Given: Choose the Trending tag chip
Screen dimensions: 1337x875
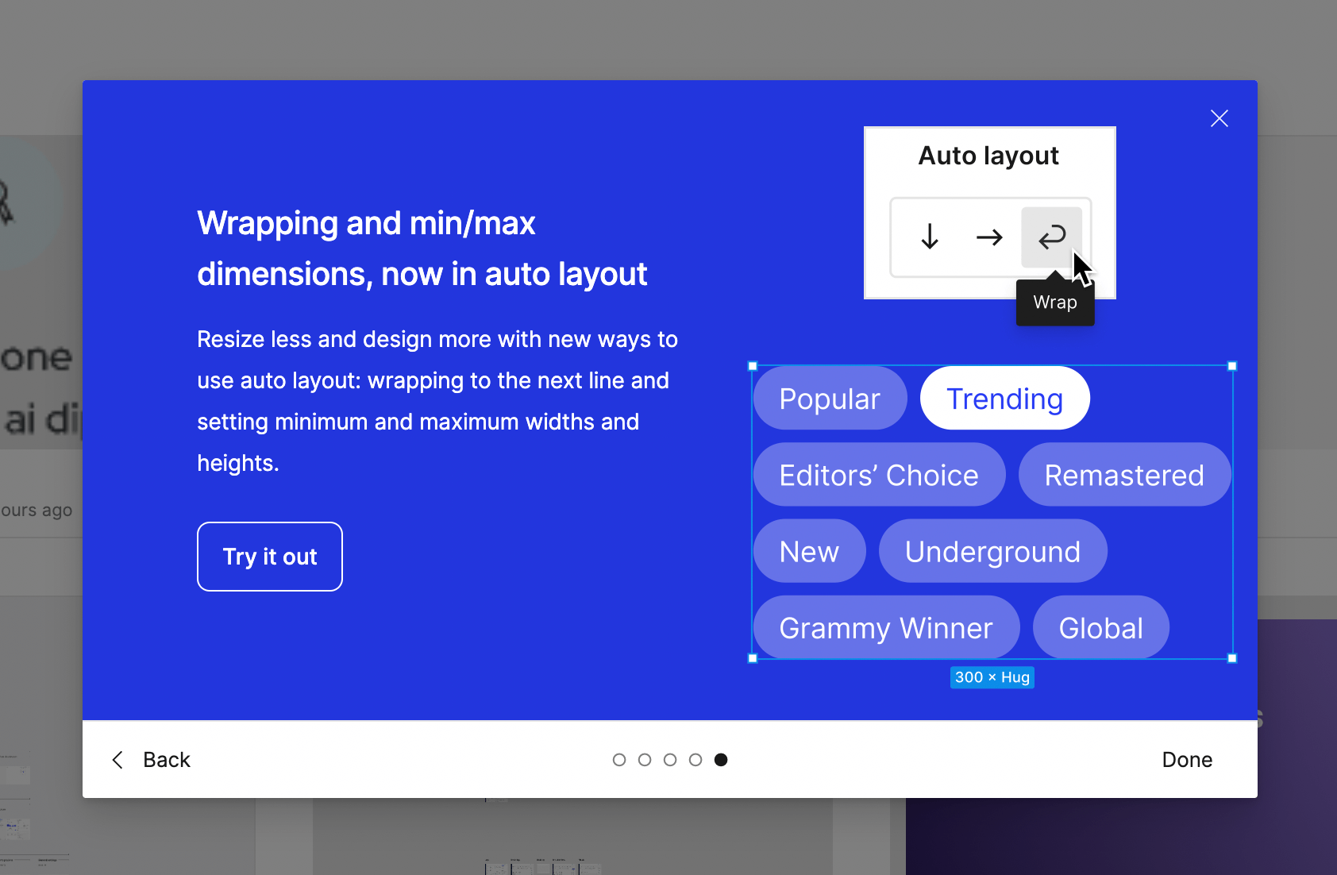Looking at the screenshot, I should coord(1004,399).
